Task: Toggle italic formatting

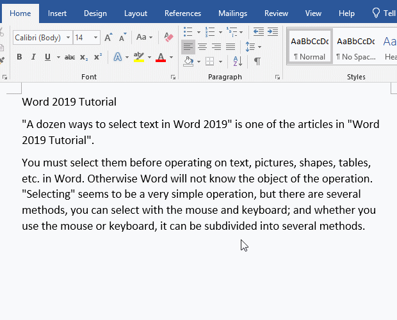Action: (x=33, y=57)
